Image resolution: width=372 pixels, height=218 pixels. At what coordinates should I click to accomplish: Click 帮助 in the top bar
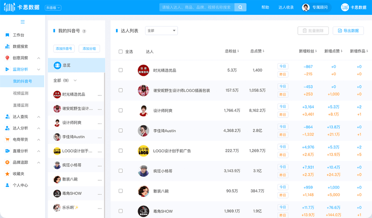click(x=265, y=7)
